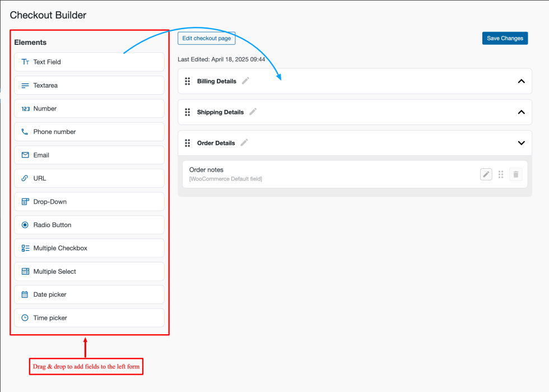Pick the Multiple Checkbox element
549x392 pixels.
pos(89,248)
